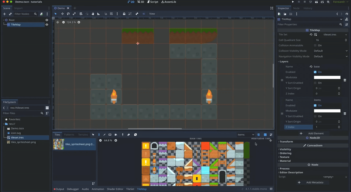Click the base layer Modulate color swatch
The width and height of the screenshot is (351, 192).
click(327, 78)
